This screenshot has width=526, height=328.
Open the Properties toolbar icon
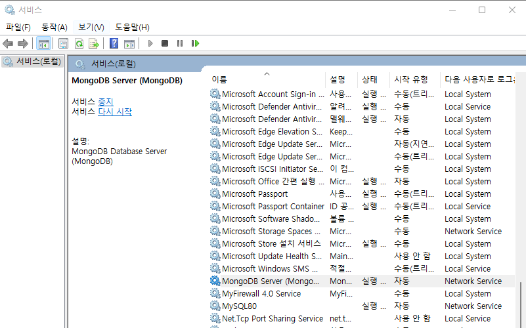63,43
